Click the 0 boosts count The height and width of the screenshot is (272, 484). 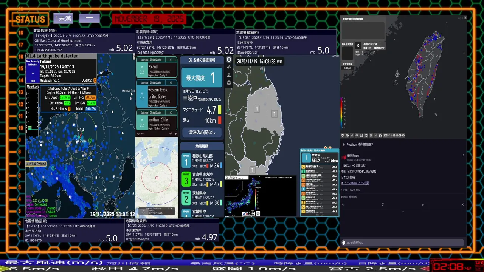tap(344, 197)
